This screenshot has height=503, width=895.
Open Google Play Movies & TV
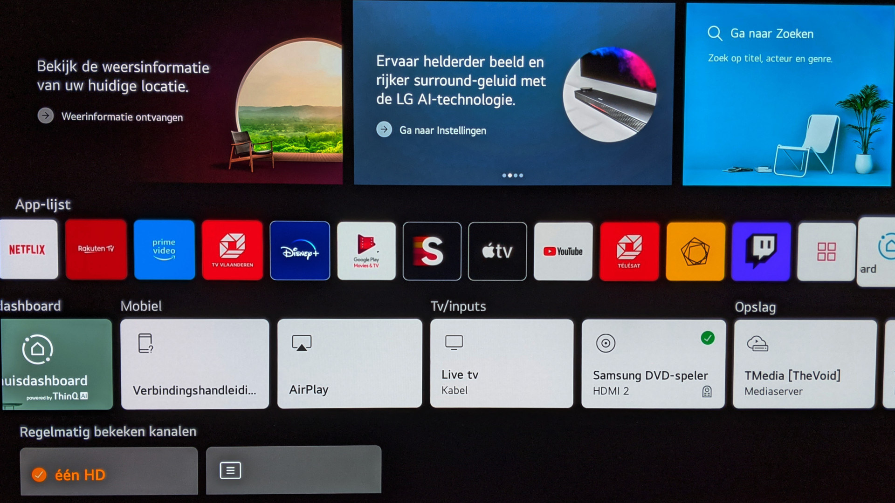(x=366, y=249)
